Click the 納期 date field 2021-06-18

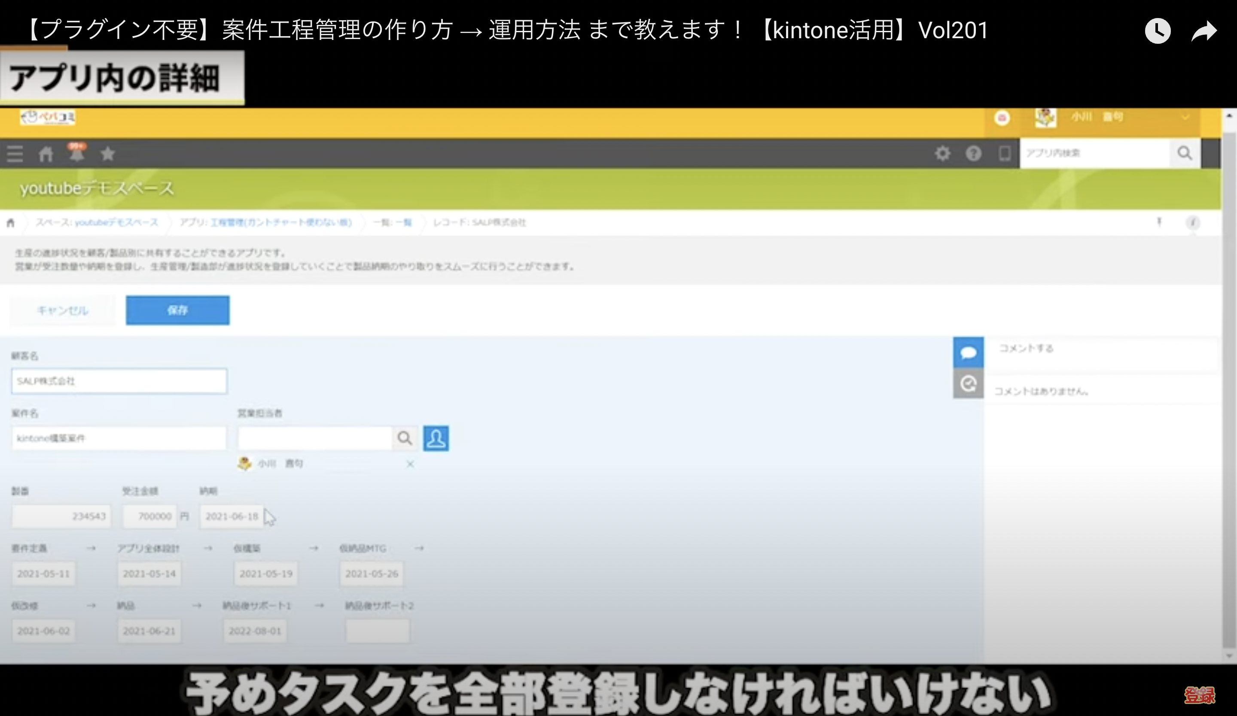pyautogui.click(x=231, y=516)
